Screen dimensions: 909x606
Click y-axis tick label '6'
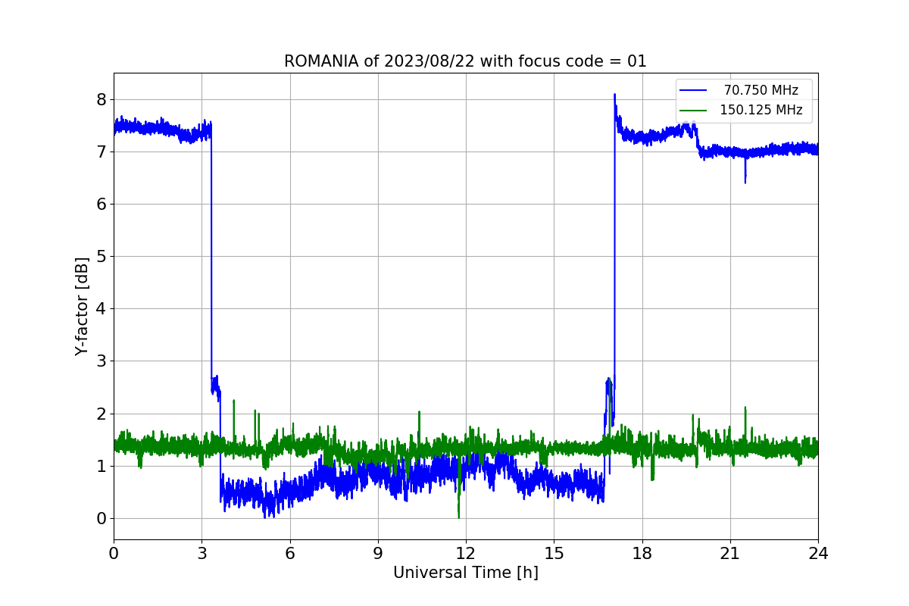pyautogui.click(x=101, y=205)
